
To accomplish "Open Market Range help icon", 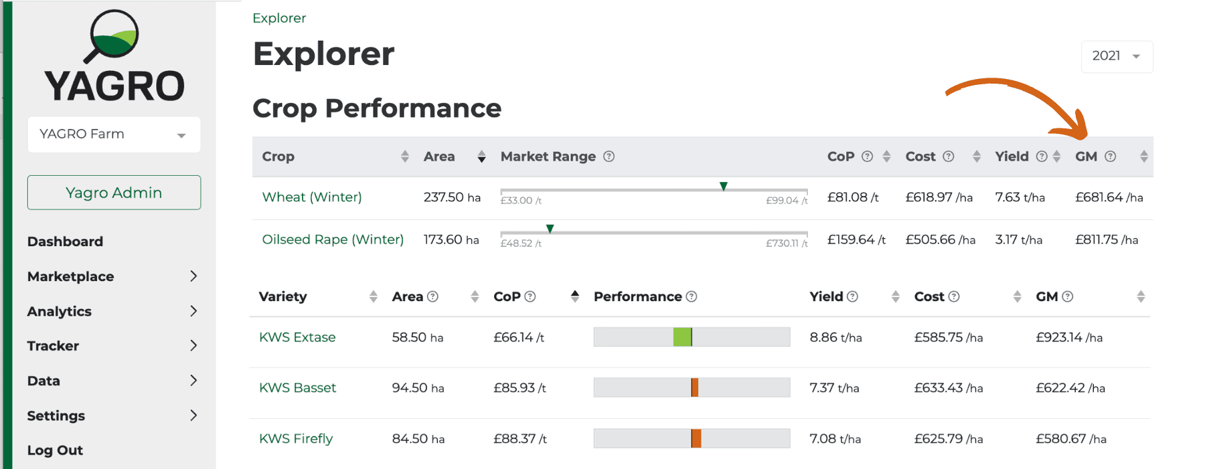I will coord(609,157).
